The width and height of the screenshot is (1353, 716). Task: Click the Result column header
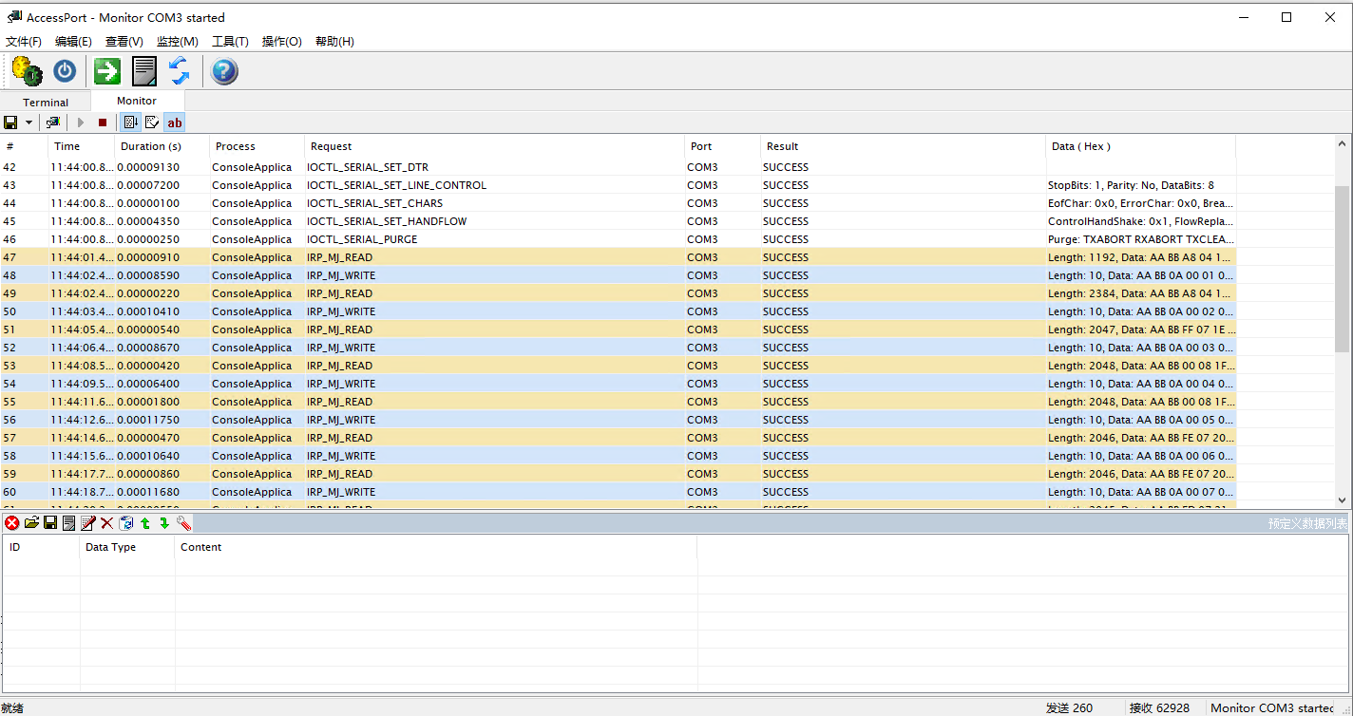(x=903, y=146)
